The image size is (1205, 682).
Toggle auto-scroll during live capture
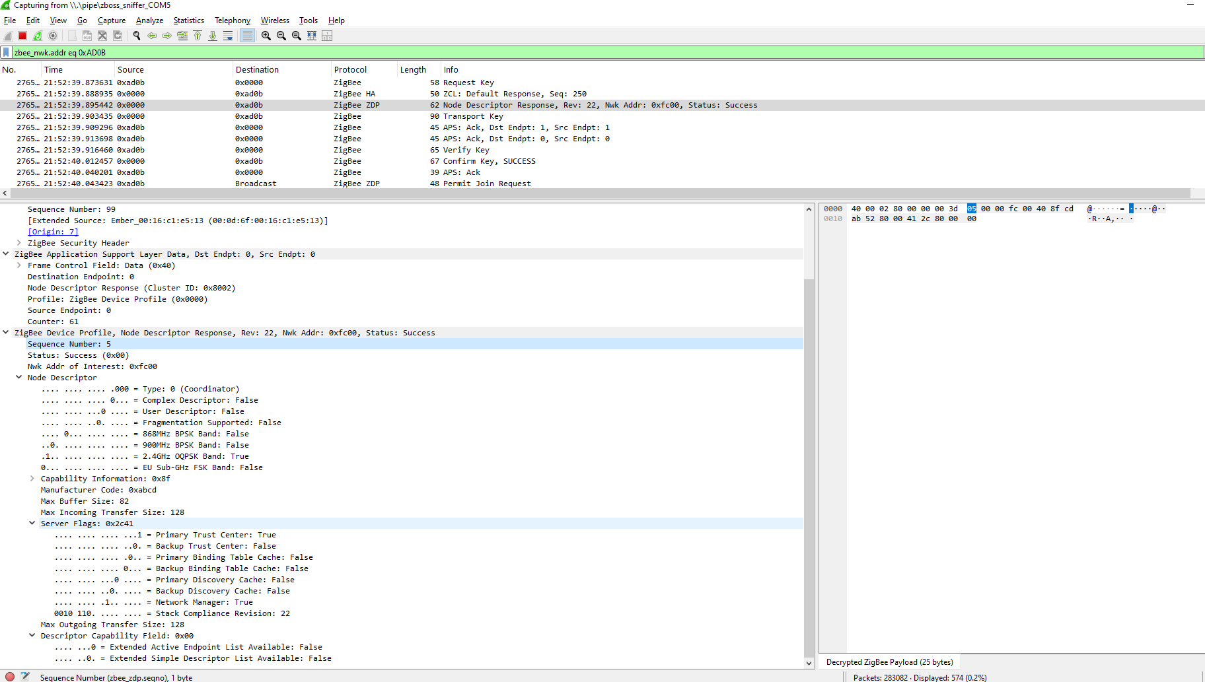(228, 36)
